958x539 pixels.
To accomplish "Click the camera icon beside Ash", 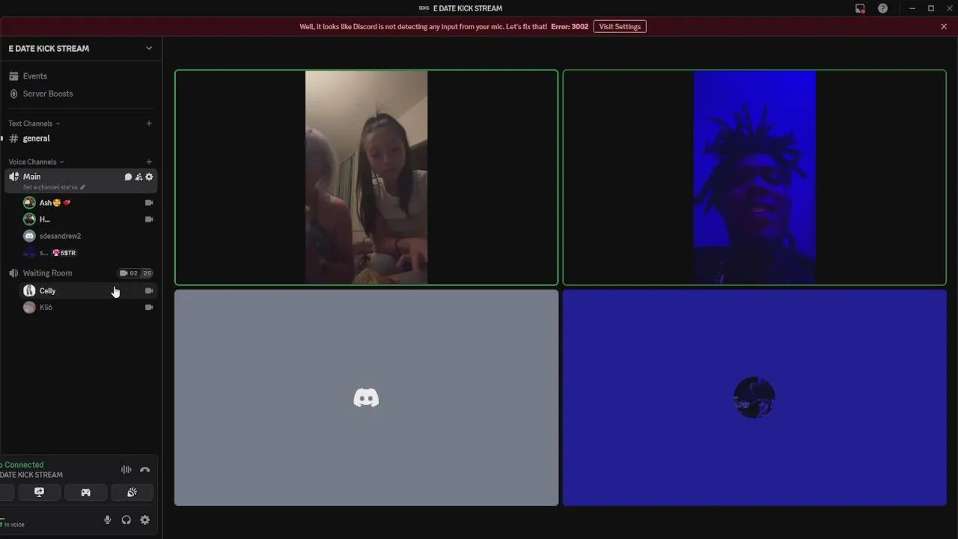I will [x=149, y=203].
